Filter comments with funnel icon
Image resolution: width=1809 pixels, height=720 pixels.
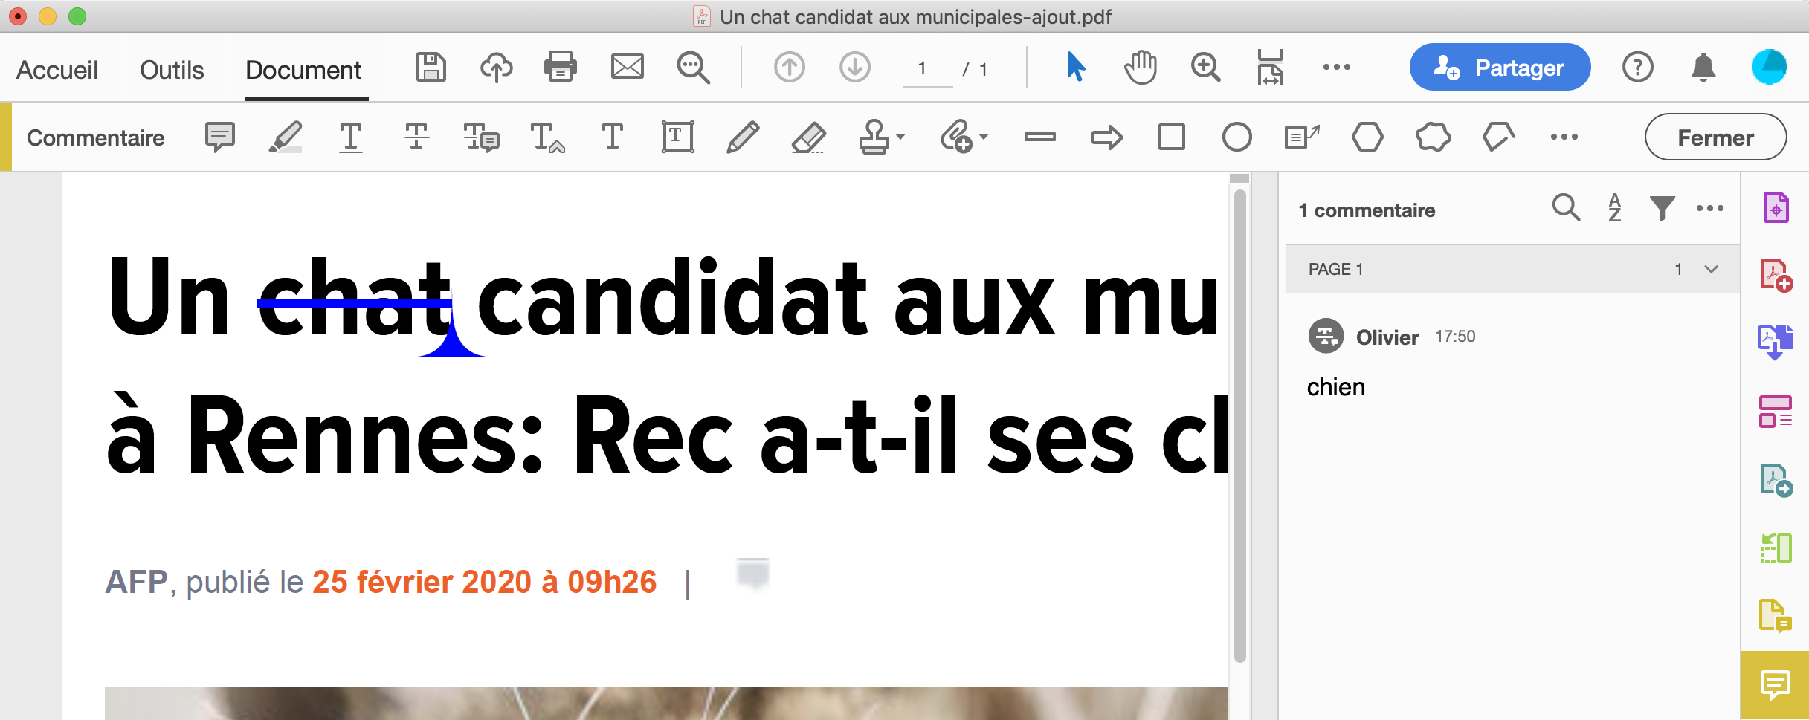(1663, 208)
